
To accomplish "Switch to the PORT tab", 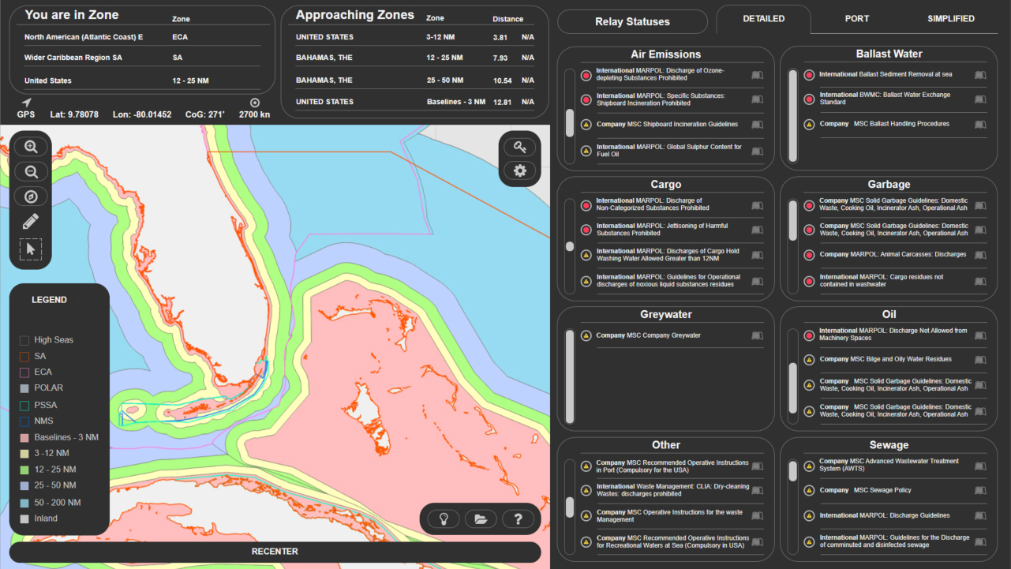I will tap(857, 19).
